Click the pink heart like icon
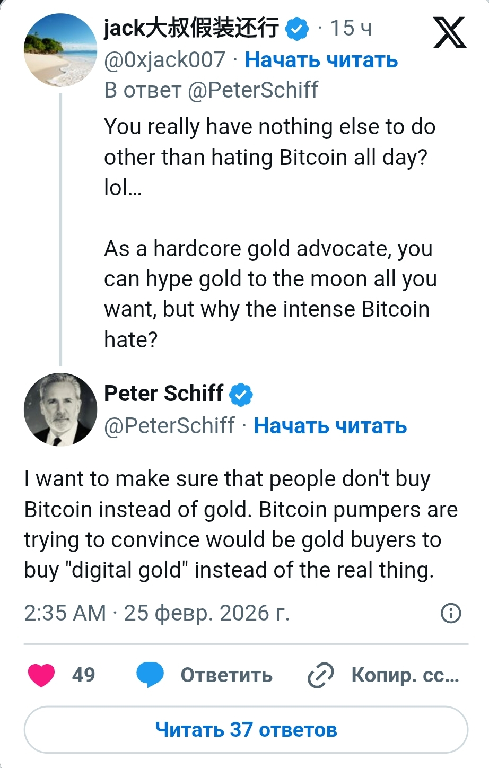Screen dimensions: 489x768 [x=41, y=675]
